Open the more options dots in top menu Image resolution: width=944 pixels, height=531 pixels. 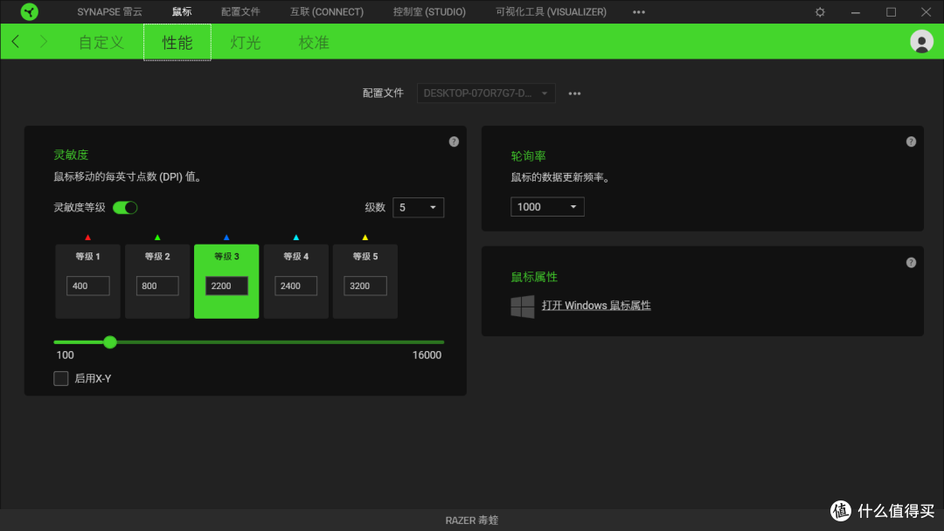pyautogui.click(x=639, y=12)
